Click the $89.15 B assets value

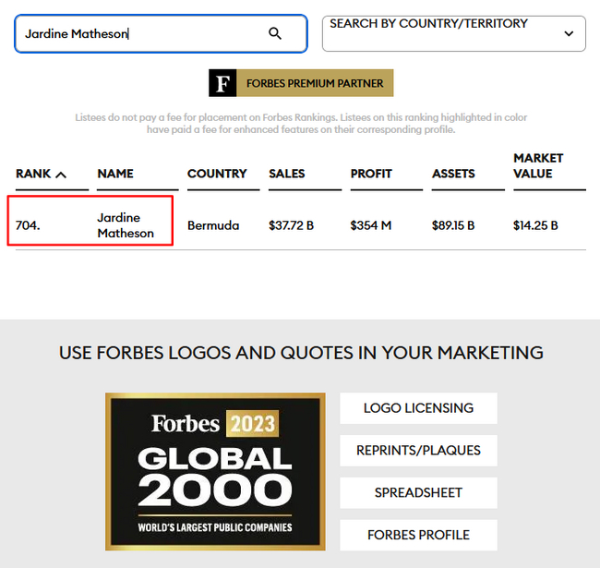453,225
